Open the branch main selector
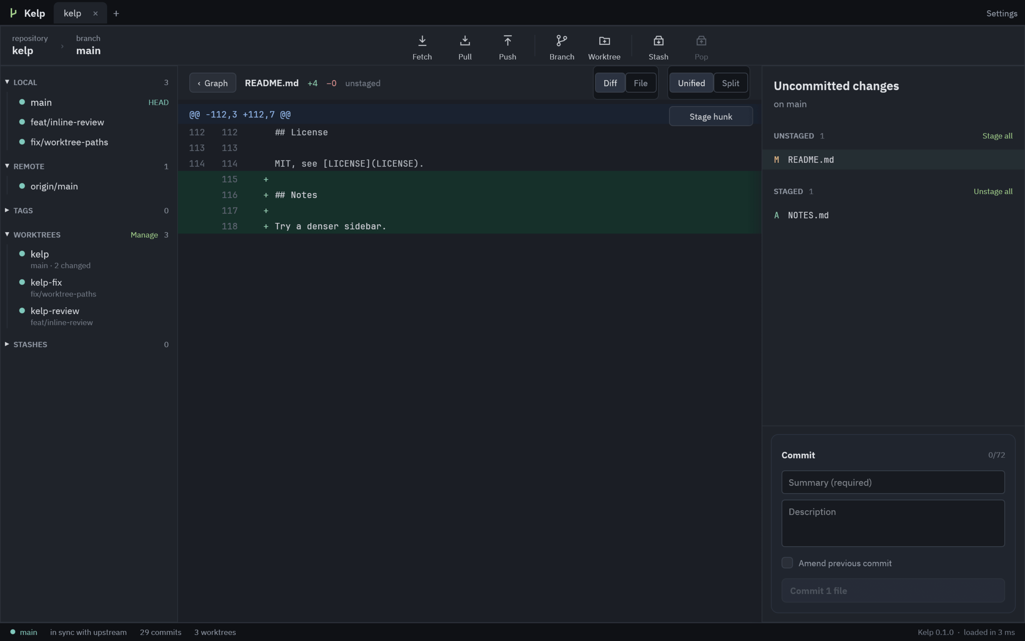The width and height of the screenshot is (1025, 641). (89, 45)
